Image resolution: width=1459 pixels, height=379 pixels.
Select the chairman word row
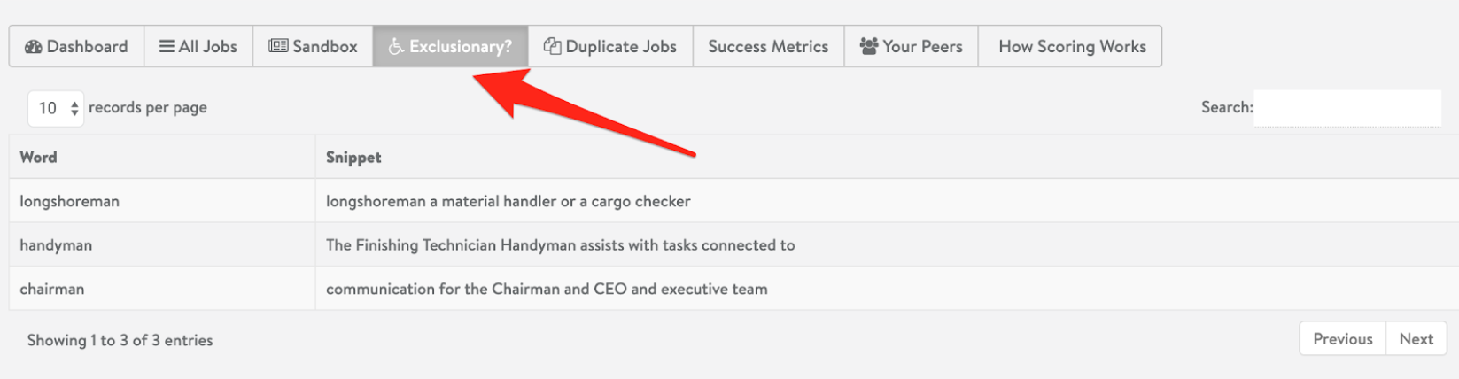(x=733, y=289)
